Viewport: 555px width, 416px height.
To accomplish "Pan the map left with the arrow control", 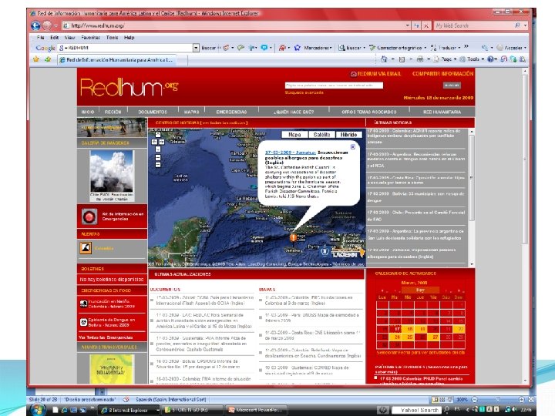I will [154, 142].
